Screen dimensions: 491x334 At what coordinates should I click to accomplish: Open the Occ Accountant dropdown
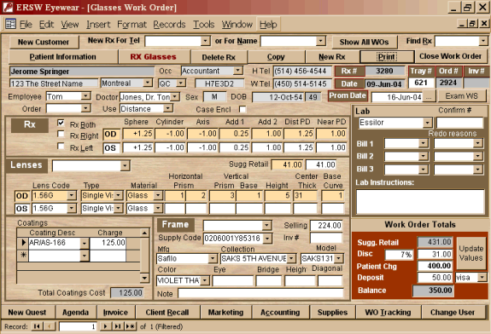click(238, 71)
